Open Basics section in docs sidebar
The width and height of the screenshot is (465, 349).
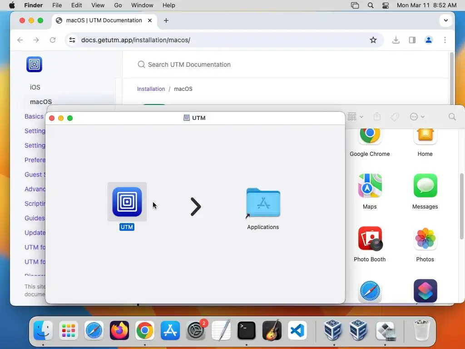pos(34,116)
